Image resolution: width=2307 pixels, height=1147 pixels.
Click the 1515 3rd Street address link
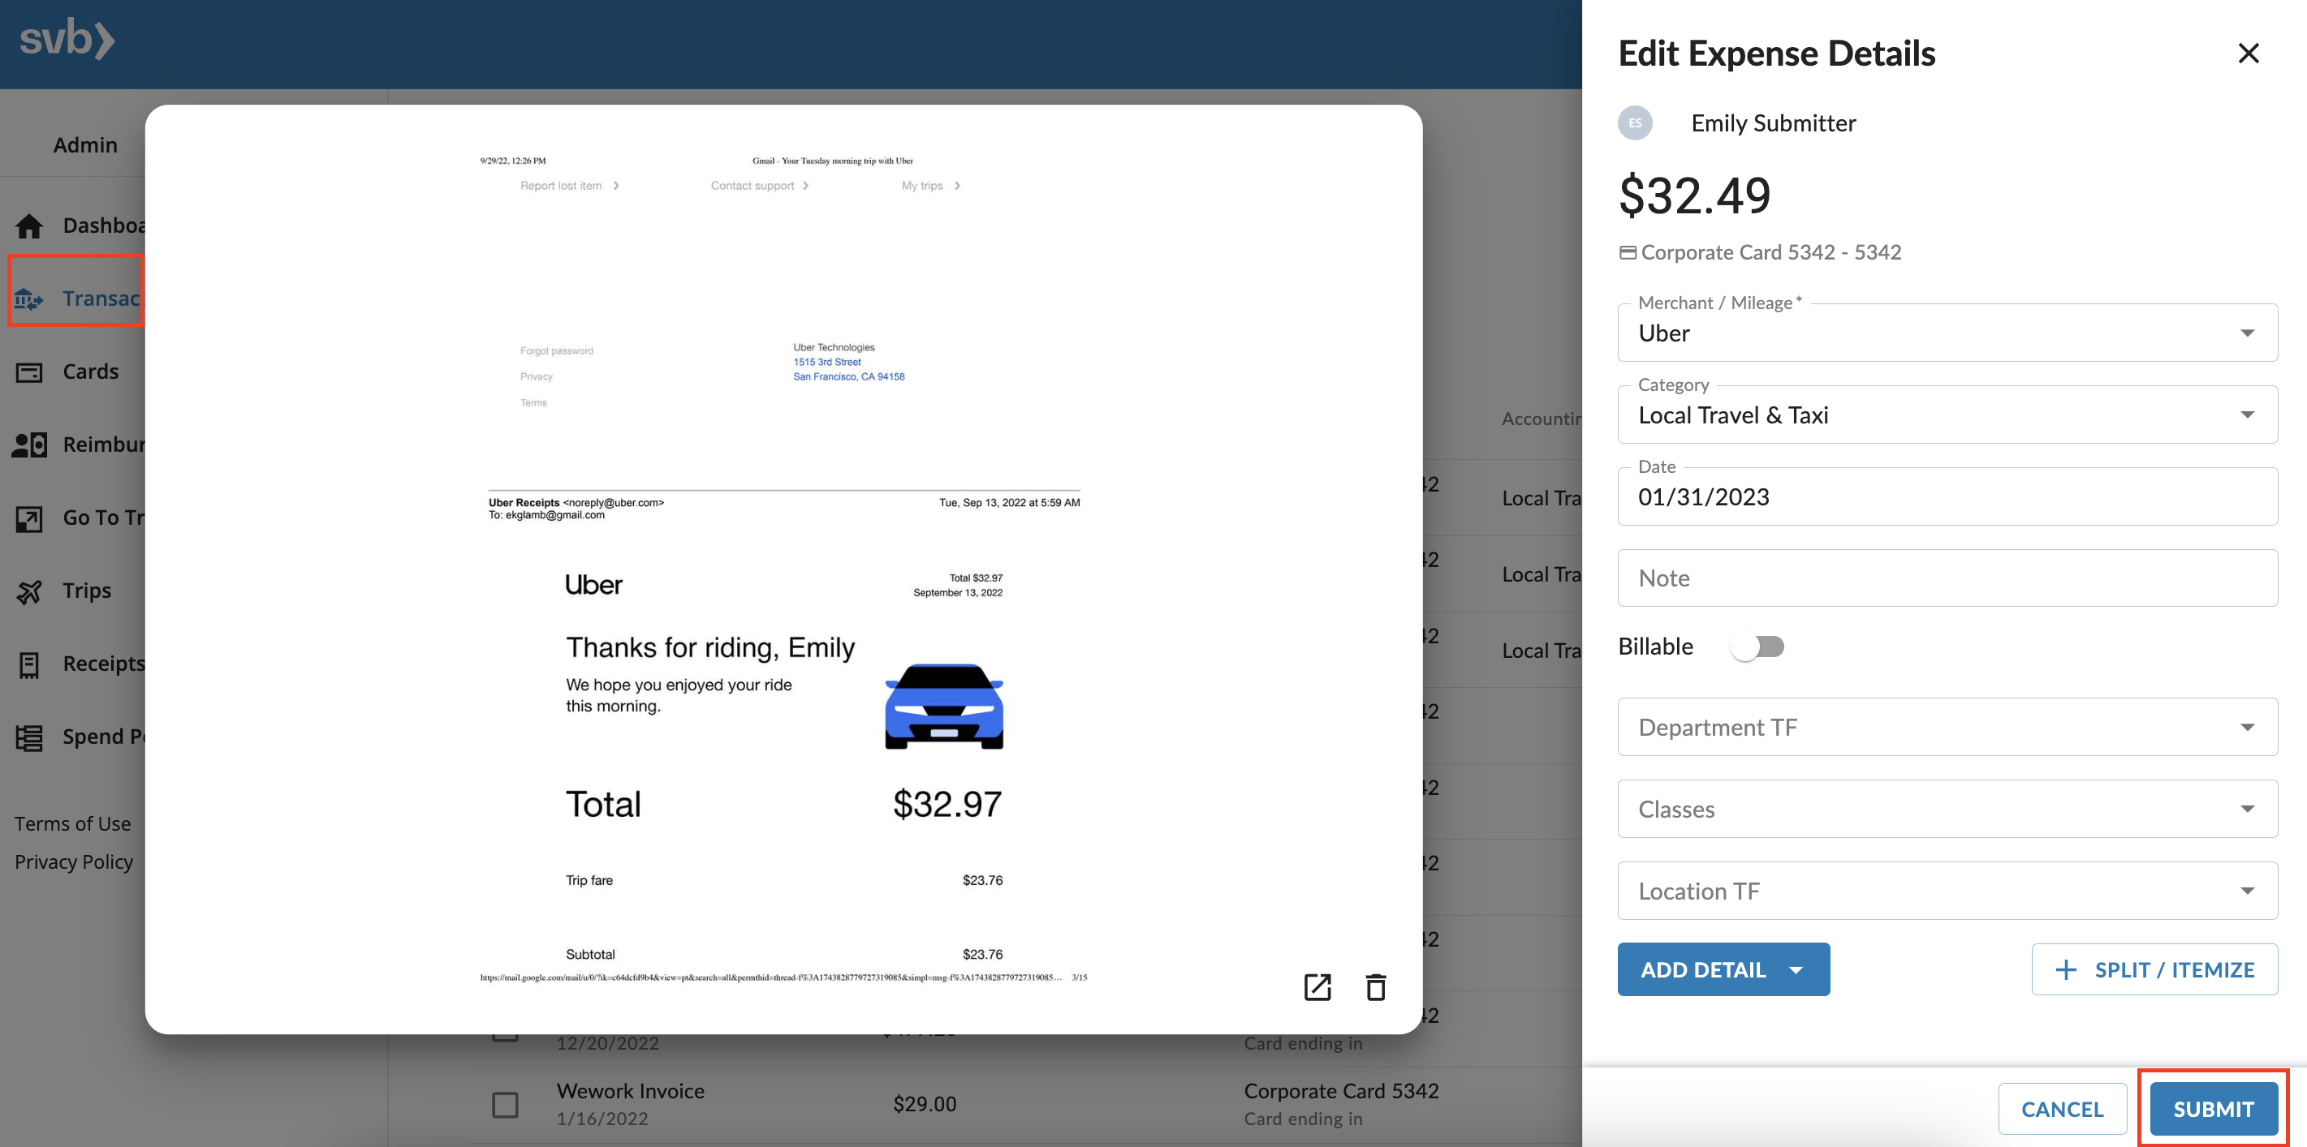(826, 363)
